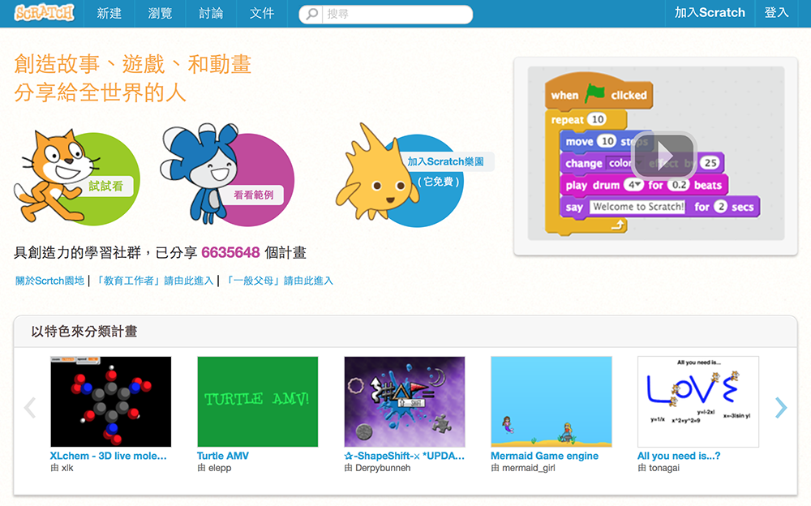Click the 看看範例 button

[x=253, y=195]
